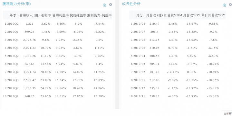This screenshot has height=116, width=232.
Task: Close the 獲利能力分析(季) panel
Action: [111, 4]
